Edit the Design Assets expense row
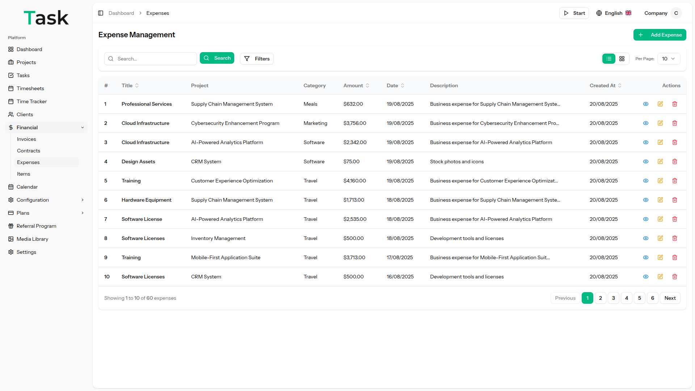695x391 pixels. tap(660, 161)
